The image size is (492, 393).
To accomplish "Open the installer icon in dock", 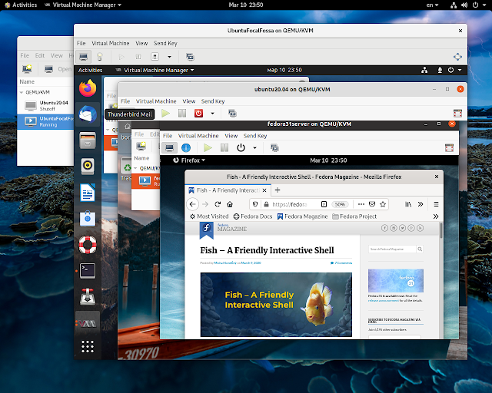I will (88, 296).
